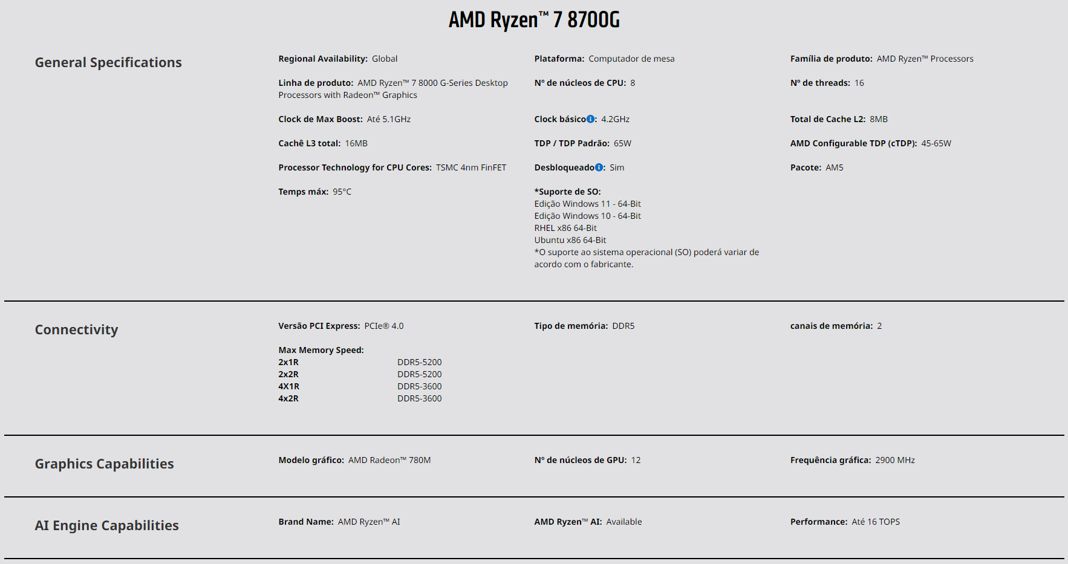Click the DDR5-3600 value for 4x2R
This screenshot has width=1068, height=564.
(420, 398)
